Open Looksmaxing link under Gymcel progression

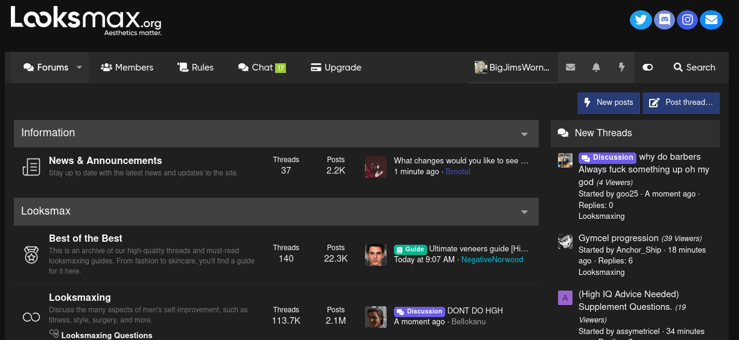(601, 272)
